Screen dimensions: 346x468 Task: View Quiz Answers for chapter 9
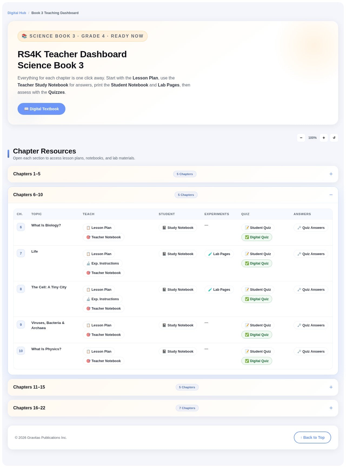pos(311,325)
